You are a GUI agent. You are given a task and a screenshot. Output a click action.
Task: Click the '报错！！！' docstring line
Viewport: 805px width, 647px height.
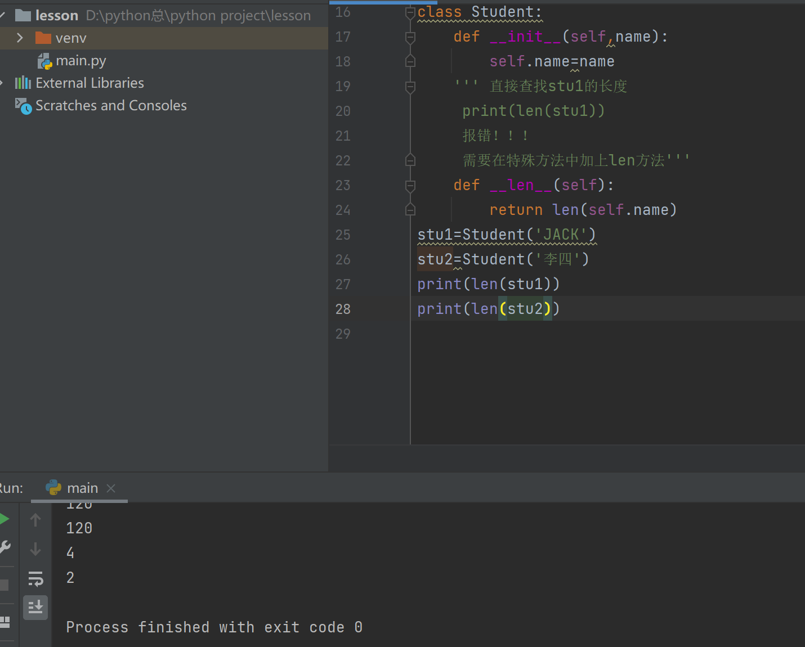495,136
